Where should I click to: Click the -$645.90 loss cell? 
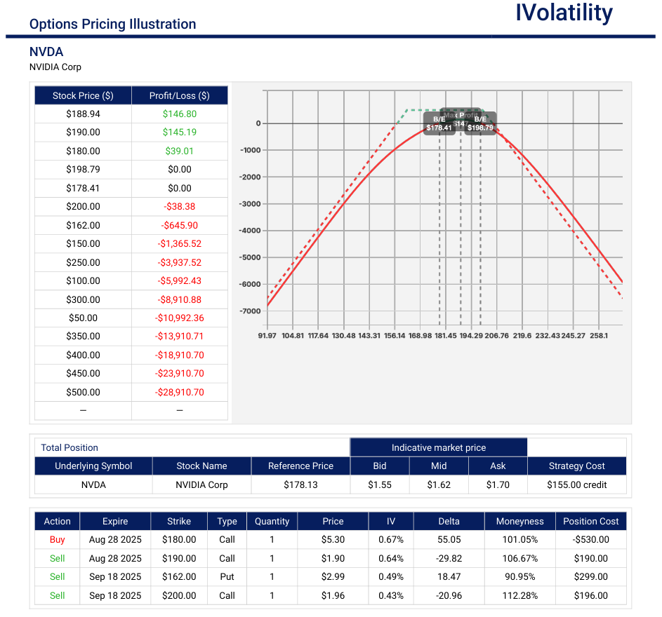tap(180, 225)
